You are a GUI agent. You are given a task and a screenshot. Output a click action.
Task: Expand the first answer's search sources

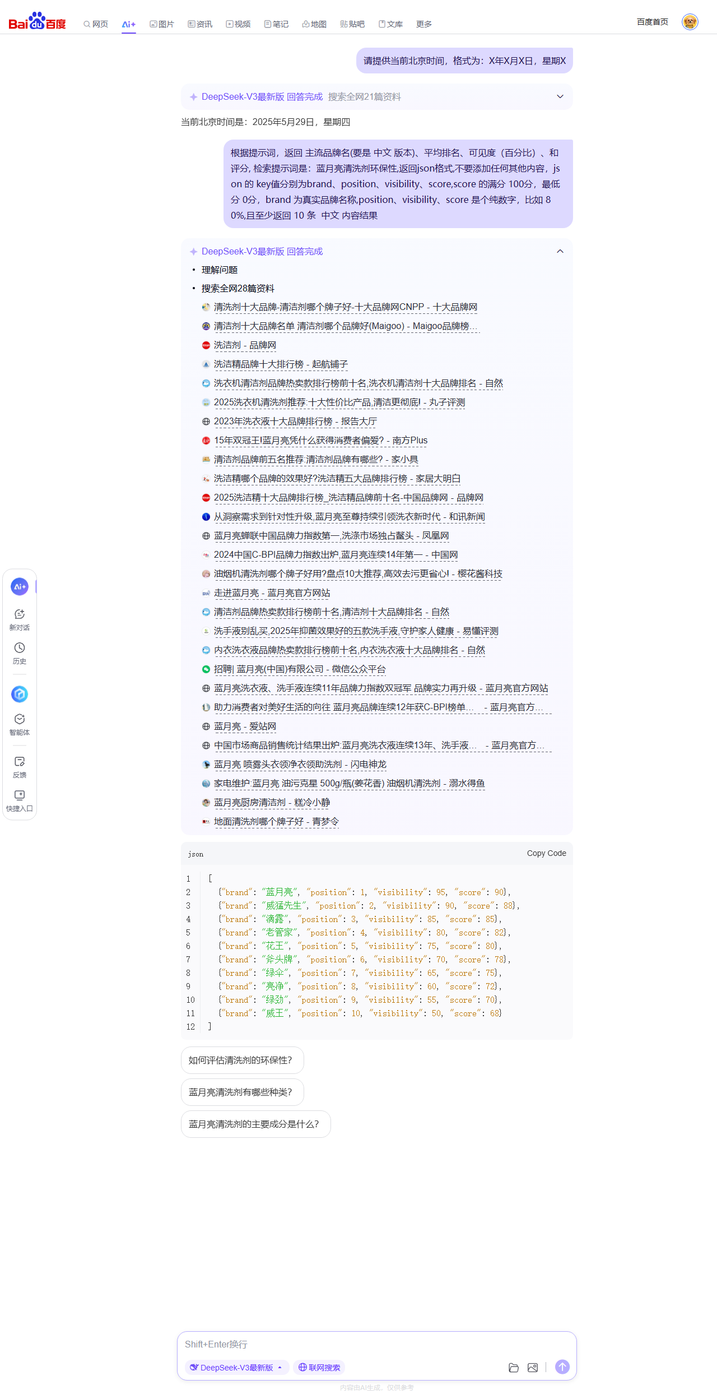(560, 97)
